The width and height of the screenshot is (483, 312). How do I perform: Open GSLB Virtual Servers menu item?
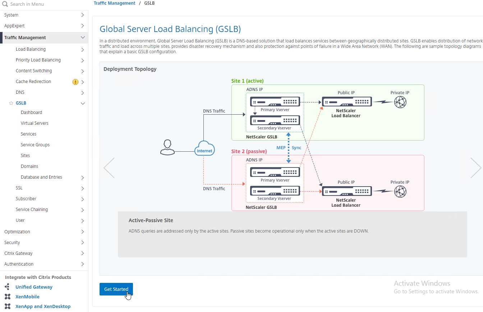pyautogui.click(x=34, y=123)
